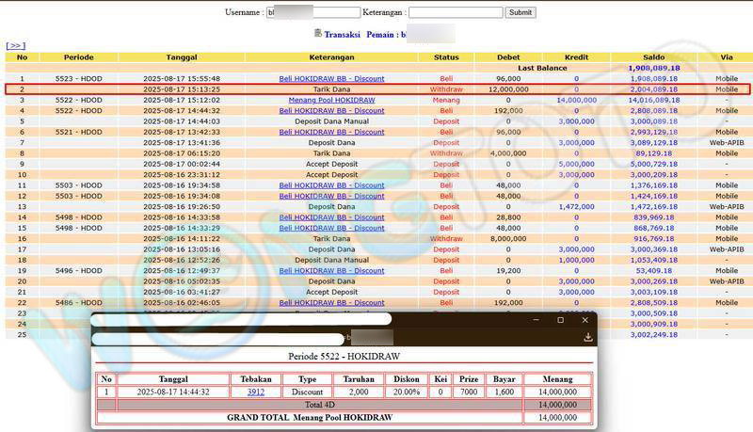This screenshot has height=432, width=753.
Task: Open Beli HOKIDRAW BB link in row 1
Action: (331, 78)
